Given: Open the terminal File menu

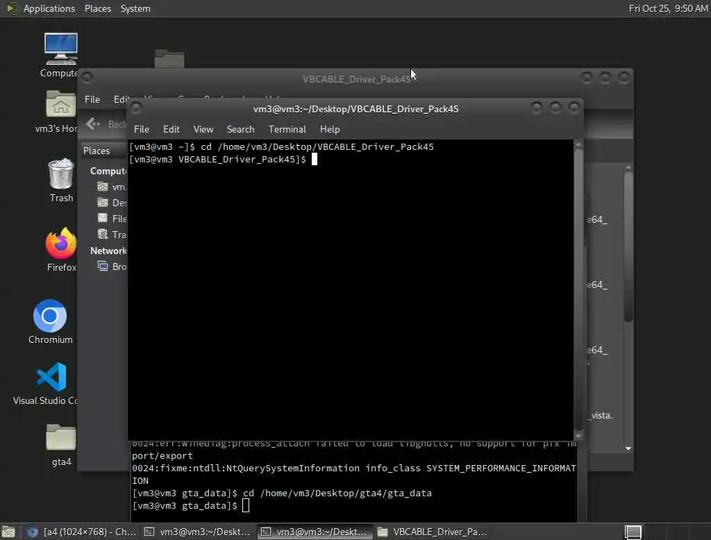Looking at the screenshot, I should click(142, 129).
